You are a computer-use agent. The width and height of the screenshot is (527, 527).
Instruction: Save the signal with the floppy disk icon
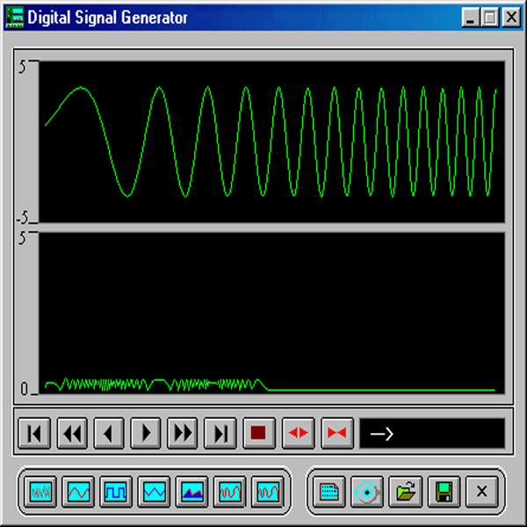click(x=444, y=492)
